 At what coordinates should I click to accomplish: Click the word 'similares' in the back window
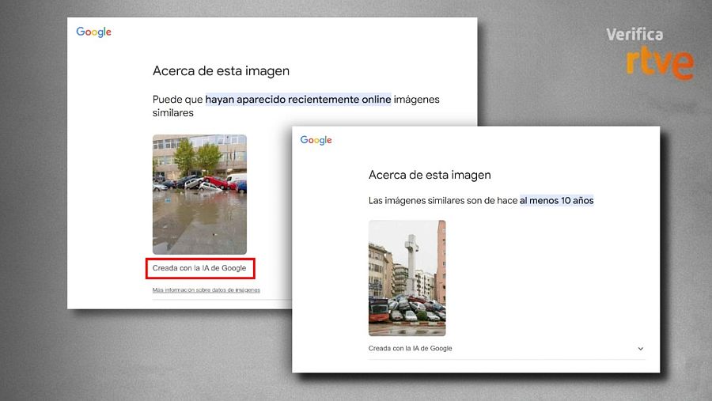(173, 112)
